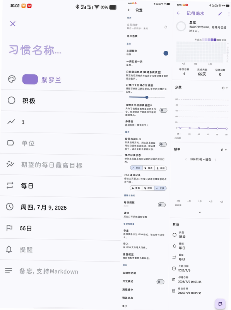
Task: Open the 66日 target days option
Action: [60, 228]
